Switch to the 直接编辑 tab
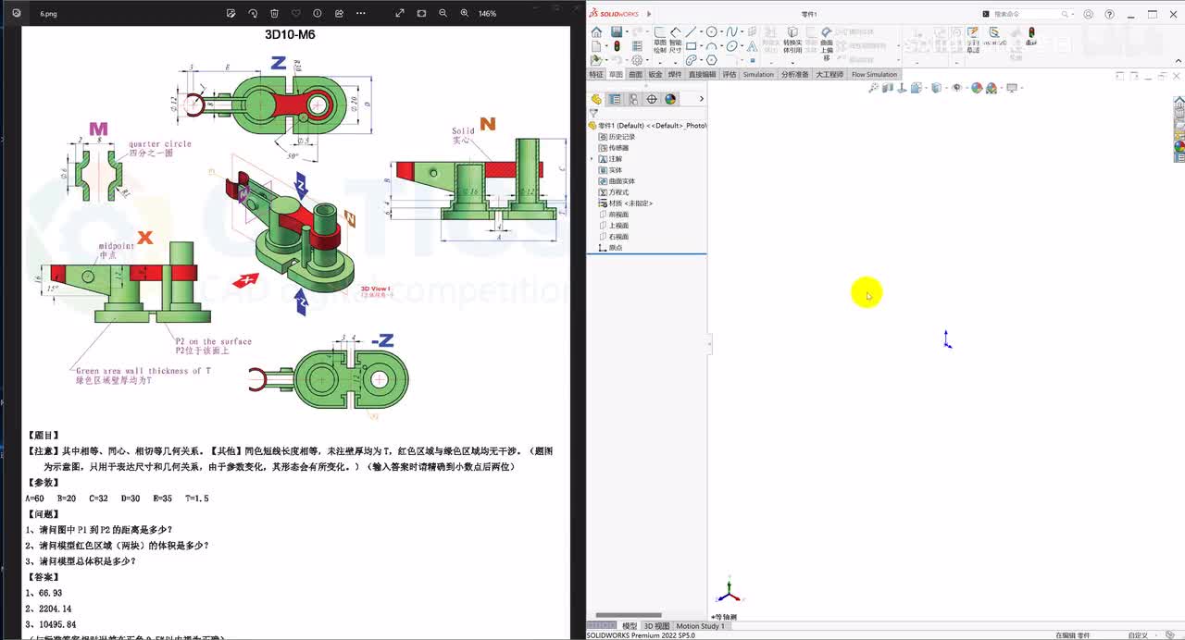This screenshot has width=1185, height=640. tap(702, 74)
